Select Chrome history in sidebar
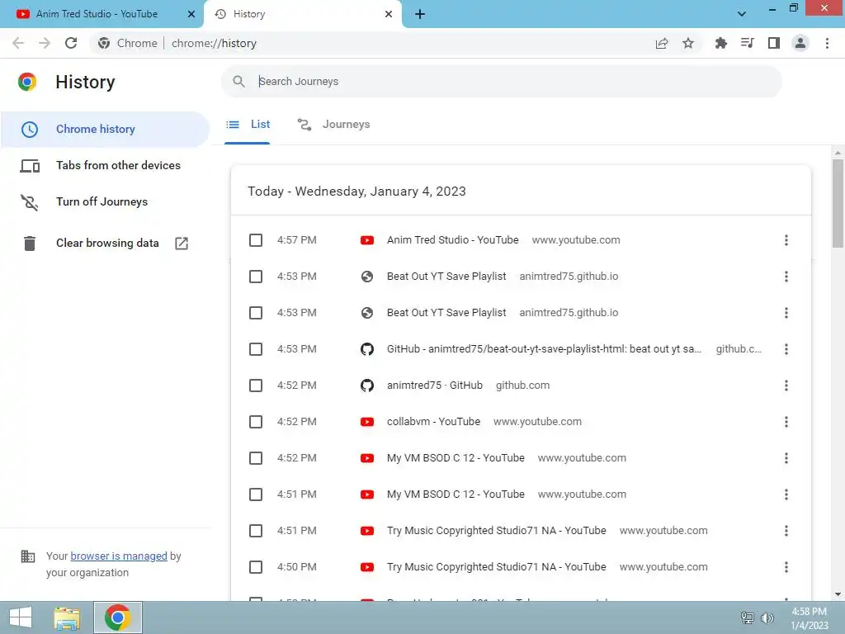Screen dimensions: 845x634 tap(105, 130)
